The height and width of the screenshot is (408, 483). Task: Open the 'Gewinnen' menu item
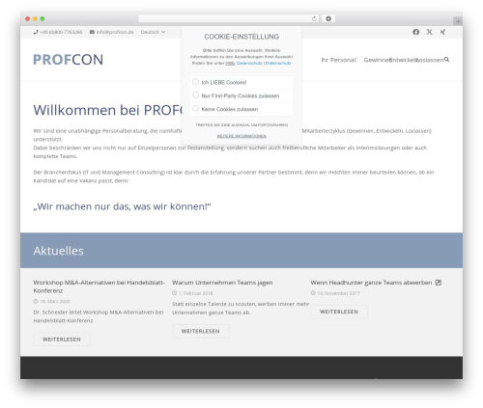point(377,60)
